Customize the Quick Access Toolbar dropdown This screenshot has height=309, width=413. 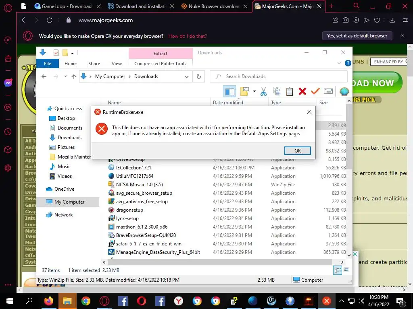point(72,53)
